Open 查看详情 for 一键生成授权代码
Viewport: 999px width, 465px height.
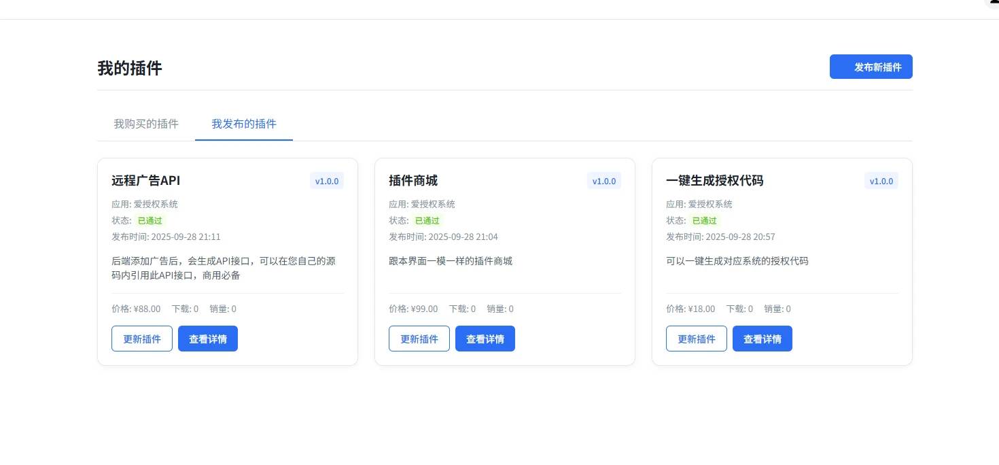point(763,339)
